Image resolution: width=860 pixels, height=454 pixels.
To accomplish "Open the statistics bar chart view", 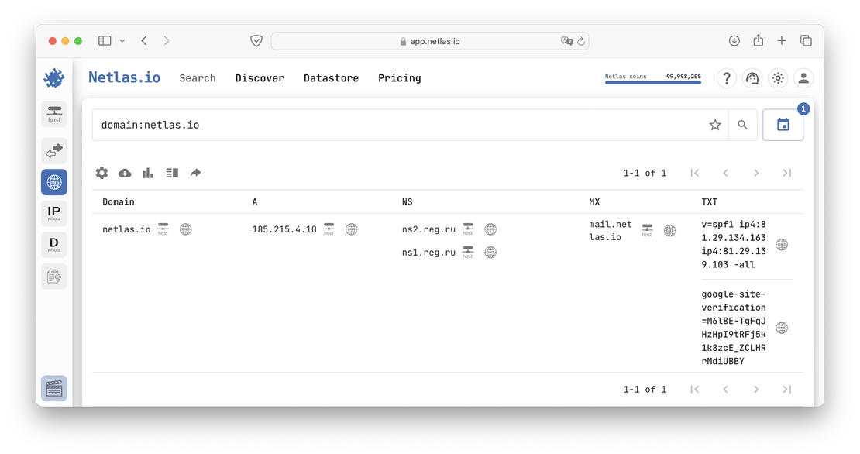I will (148, 173).
